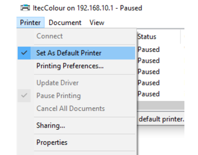Uncheck Set As Default Printer
The image size is (198, 155).
69,53
